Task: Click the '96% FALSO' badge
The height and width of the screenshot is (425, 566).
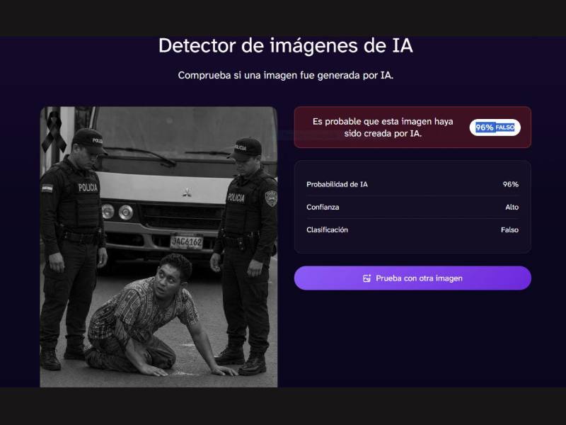Action: point(495,127)
